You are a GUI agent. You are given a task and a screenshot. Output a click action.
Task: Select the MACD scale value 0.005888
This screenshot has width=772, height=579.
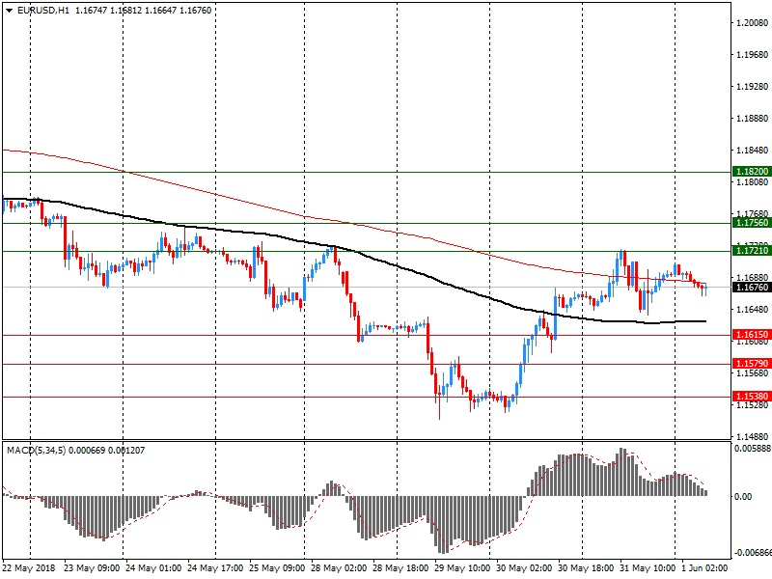pyautogui.click(x=753, y=449)
